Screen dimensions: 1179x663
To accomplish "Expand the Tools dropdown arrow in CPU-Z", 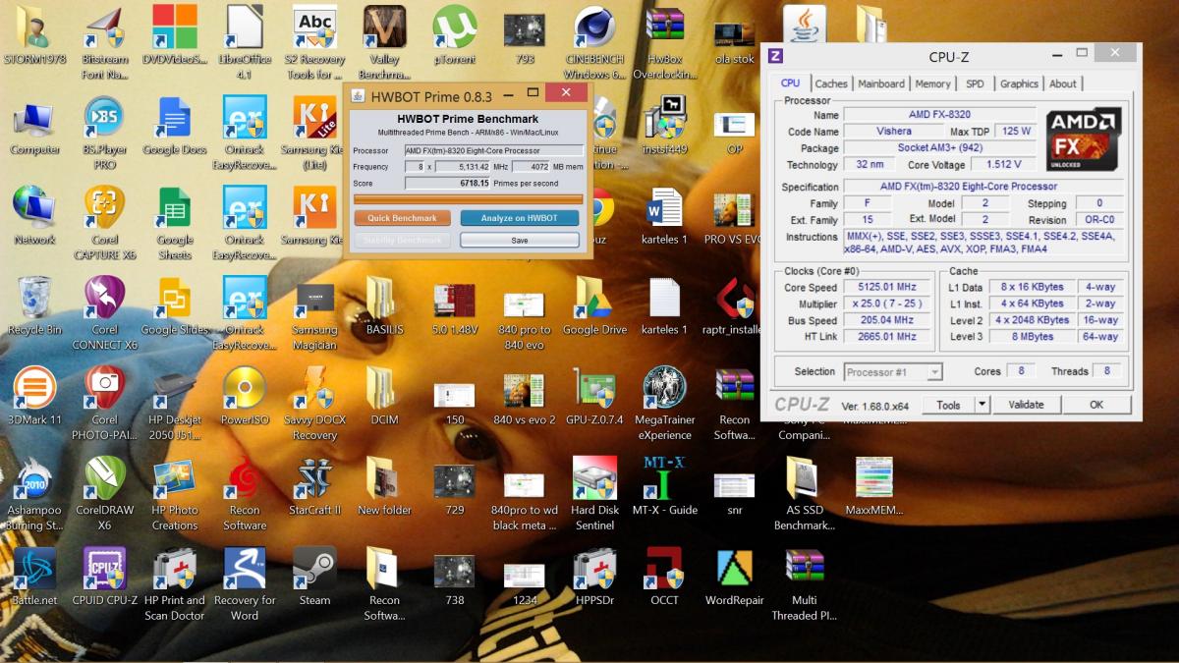I will click(x=982, y=405).
